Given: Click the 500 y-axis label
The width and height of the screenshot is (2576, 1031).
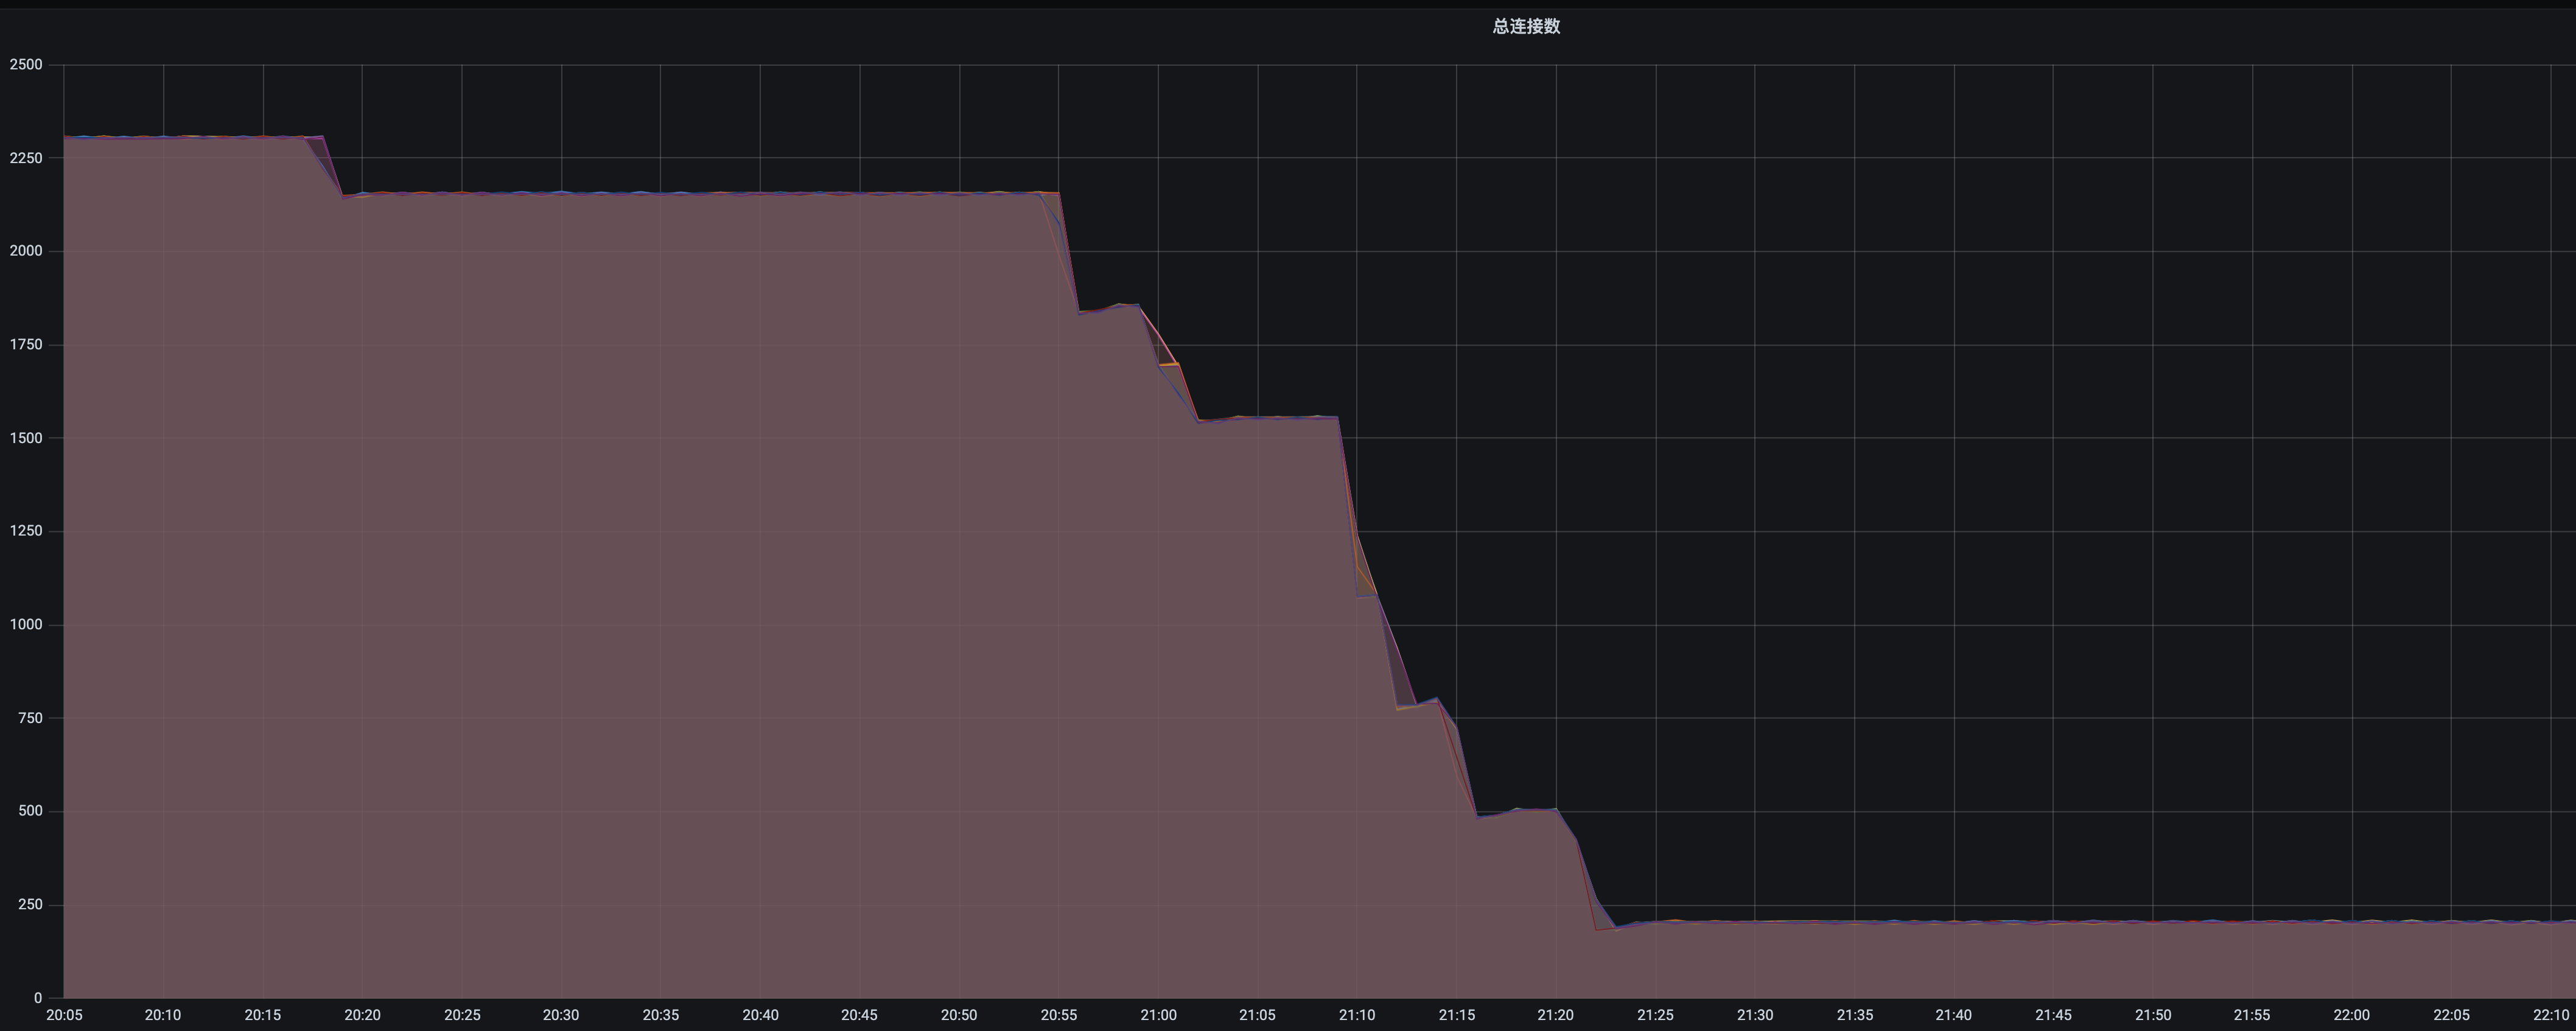Looking at the screenshot, I should click(30, 811).
